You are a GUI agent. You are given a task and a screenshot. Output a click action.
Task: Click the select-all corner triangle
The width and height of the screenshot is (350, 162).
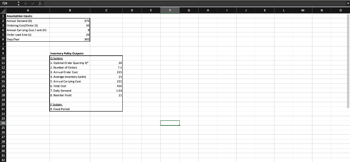(x=3, y=10)
